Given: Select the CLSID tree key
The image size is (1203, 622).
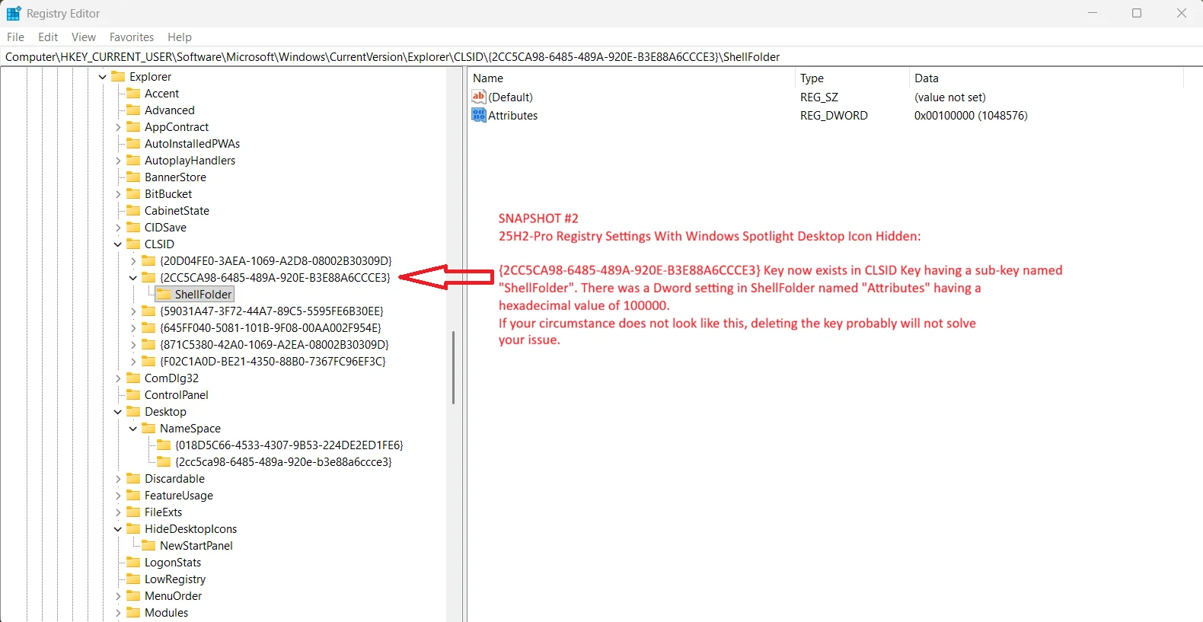Looking at the screenshot, I should click(159, 244).
